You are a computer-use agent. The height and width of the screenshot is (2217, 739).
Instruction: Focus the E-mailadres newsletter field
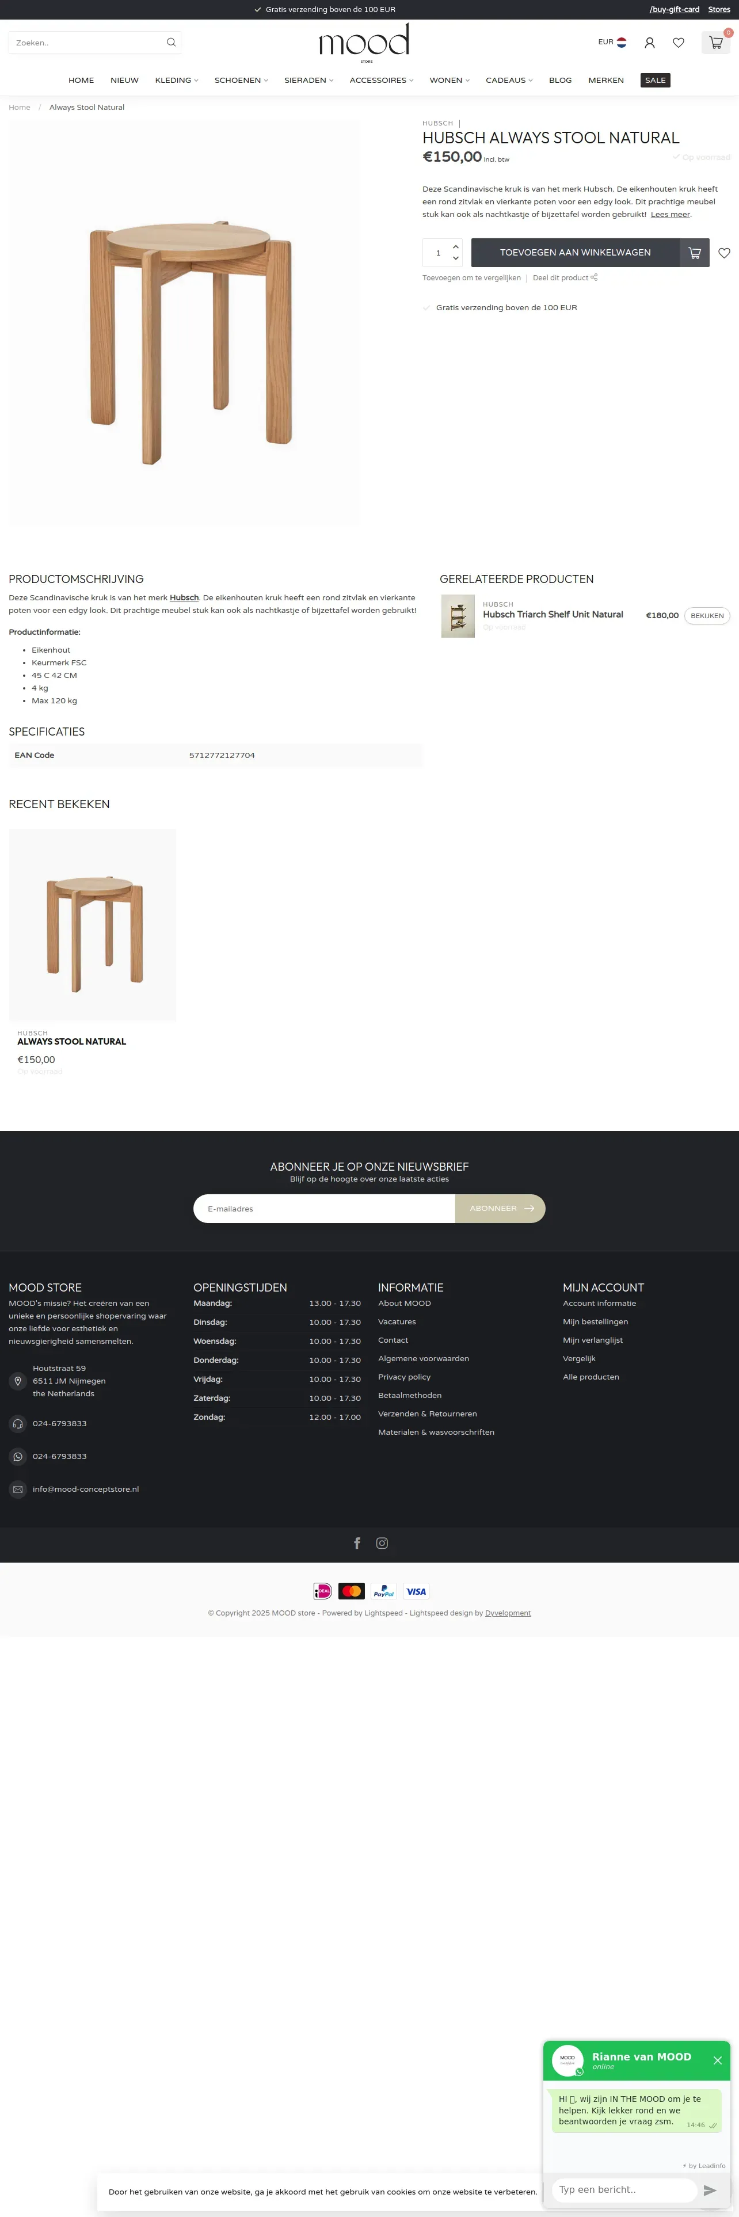tap(325, 1208)
